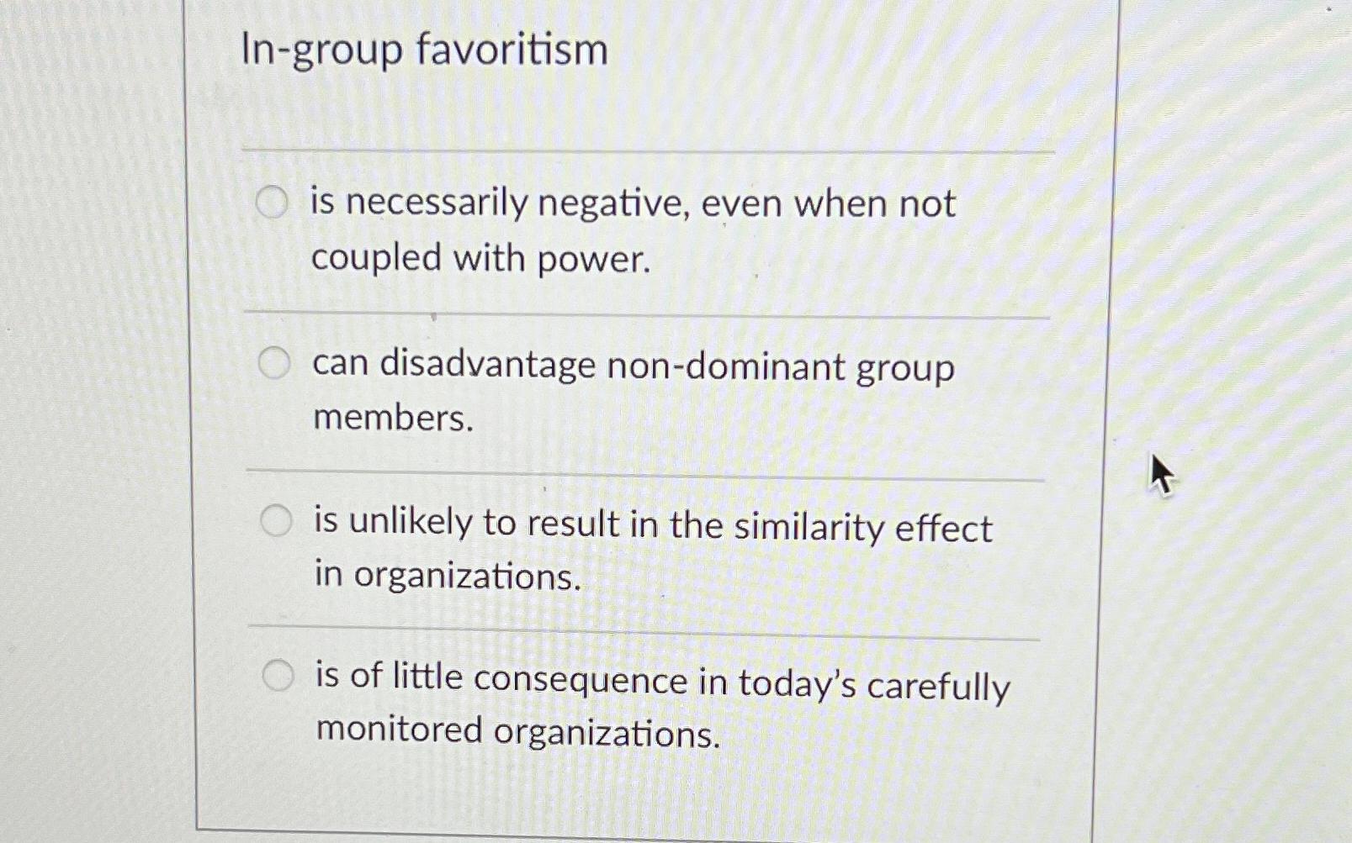Image resolution: width=1352 pixels, height=843 pixels.
Task: Select 'is unlikely to result in the similarity effect'
Action: coord(275,520)
